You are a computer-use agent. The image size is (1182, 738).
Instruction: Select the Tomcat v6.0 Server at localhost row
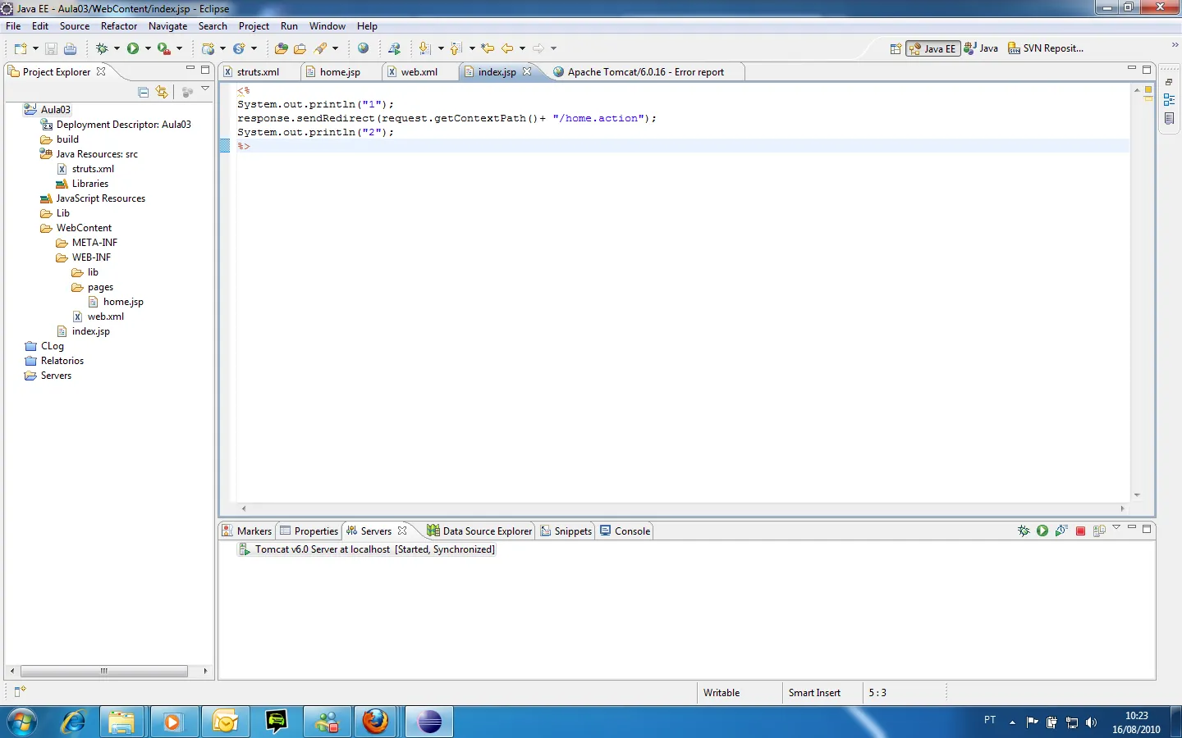coord(367,549)
